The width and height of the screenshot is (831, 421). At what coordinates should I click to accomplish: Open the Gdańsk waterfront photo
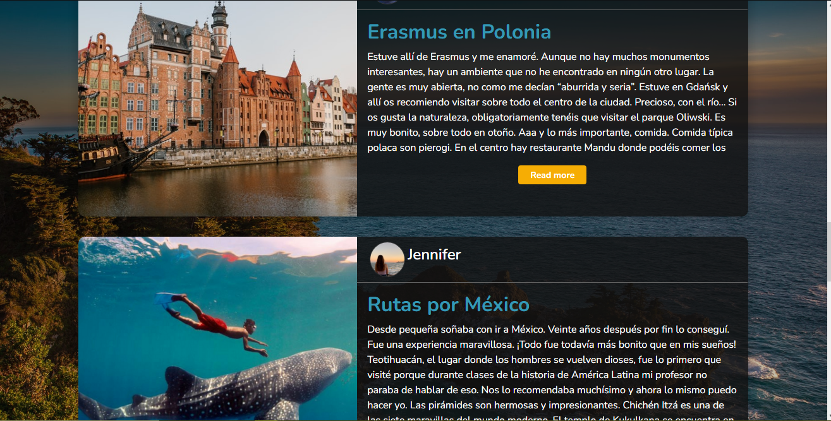tap(217, 109)
